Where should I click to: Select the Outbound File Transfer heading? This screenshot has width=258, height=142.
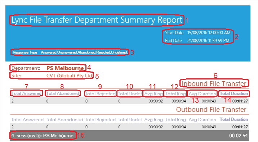coord(211,110)
